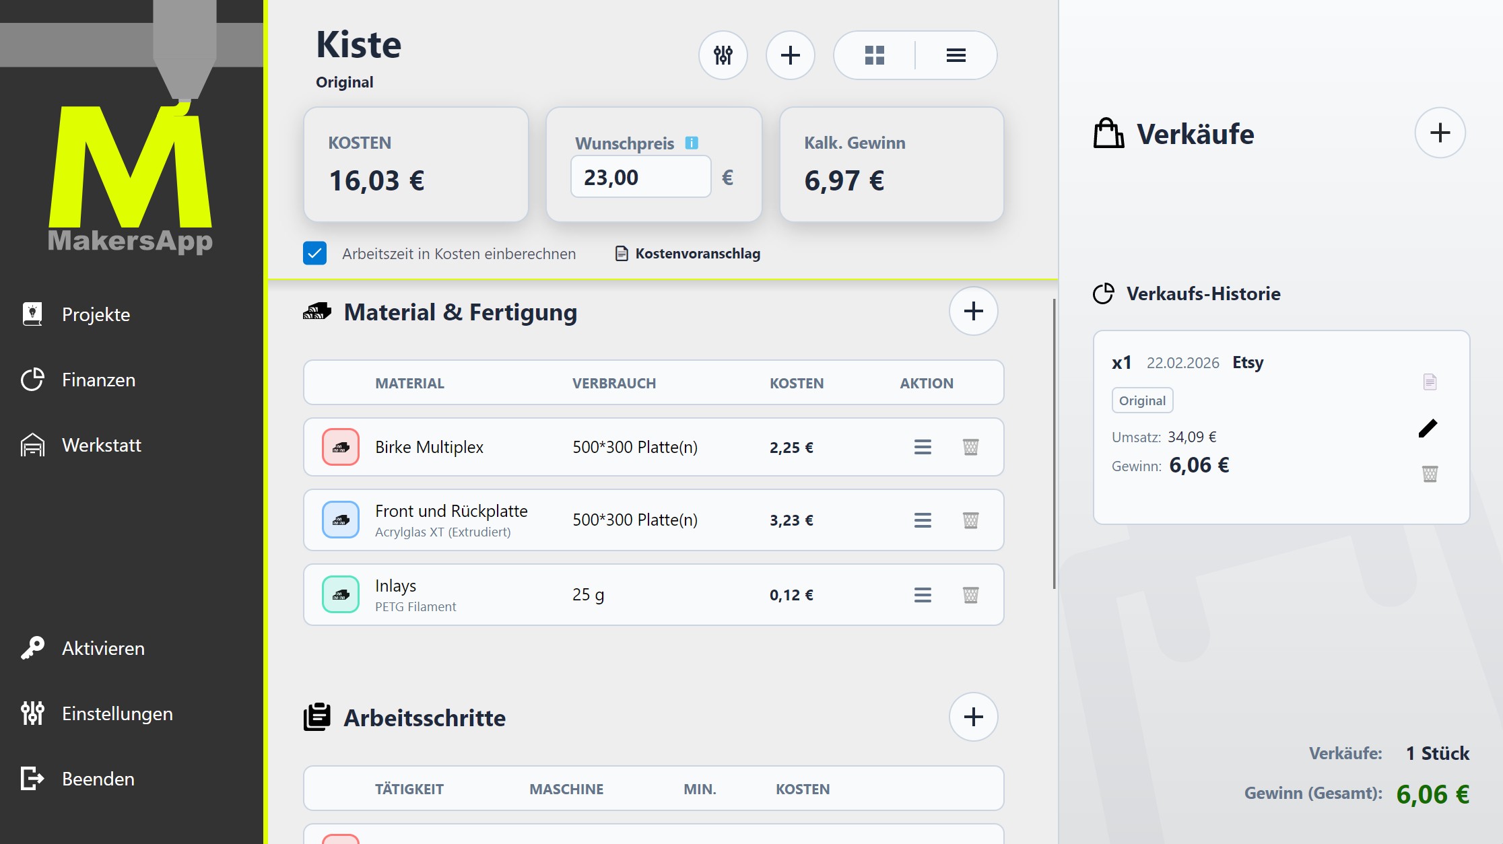This screenshot has height=844, width=1503.
Task: Click the Umsatz value 34,09 €
Action: point(1192,437)
